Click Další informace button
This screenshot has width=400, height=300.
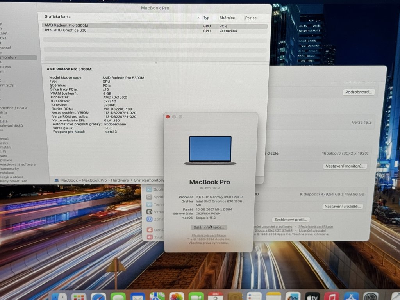click(x=209, y=227)
